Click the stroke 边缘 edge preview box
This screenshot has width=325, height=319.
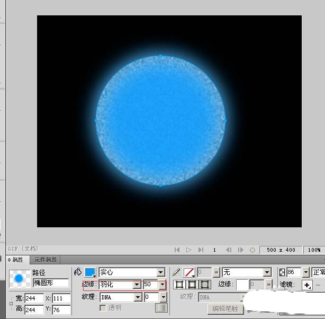(242, 285)
